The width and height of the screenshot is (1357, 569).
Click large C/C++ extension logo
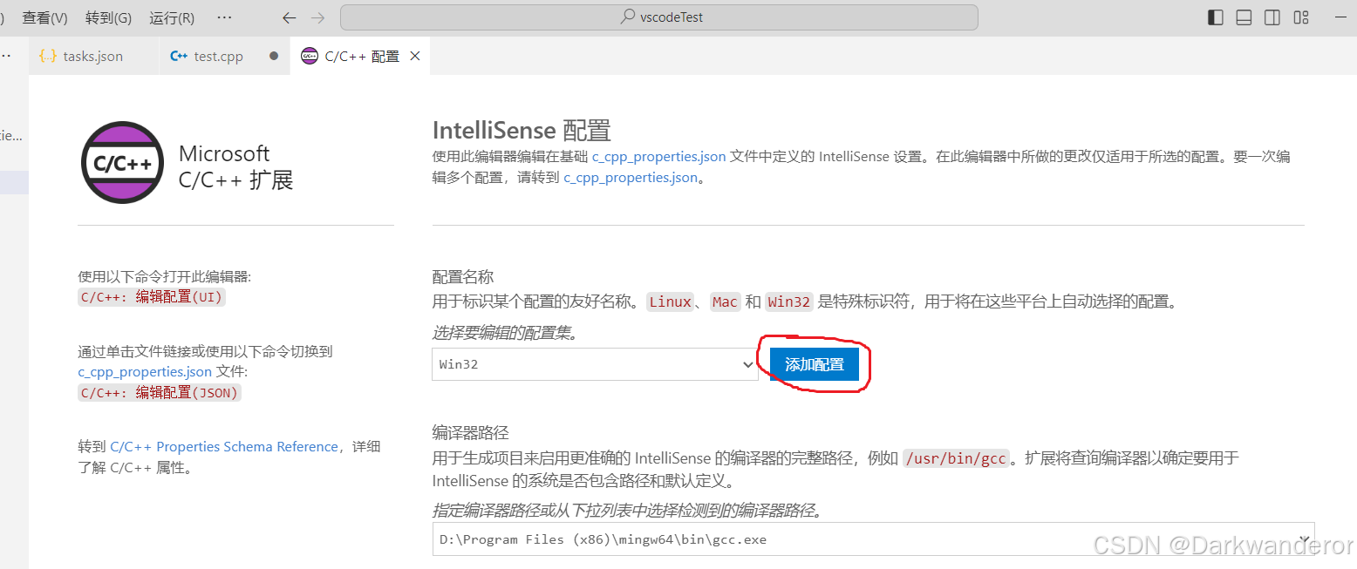(123, 162)
